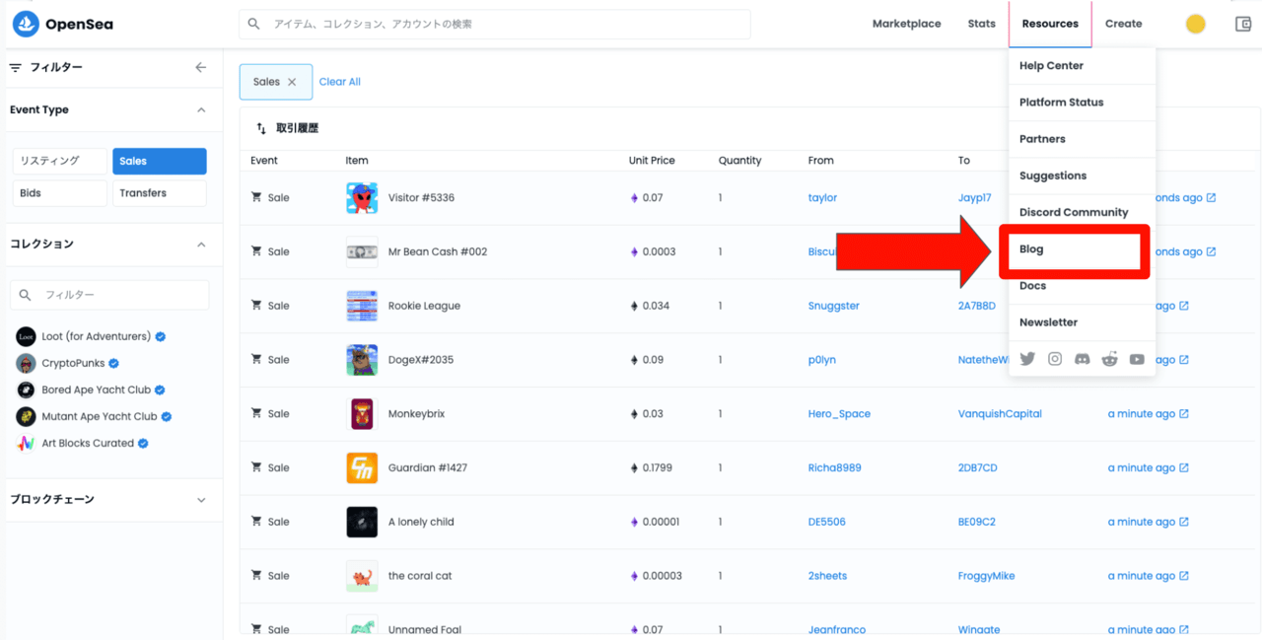Choose Platform Status from Resources menu

pyautogui.click(x=1082, y=103)
